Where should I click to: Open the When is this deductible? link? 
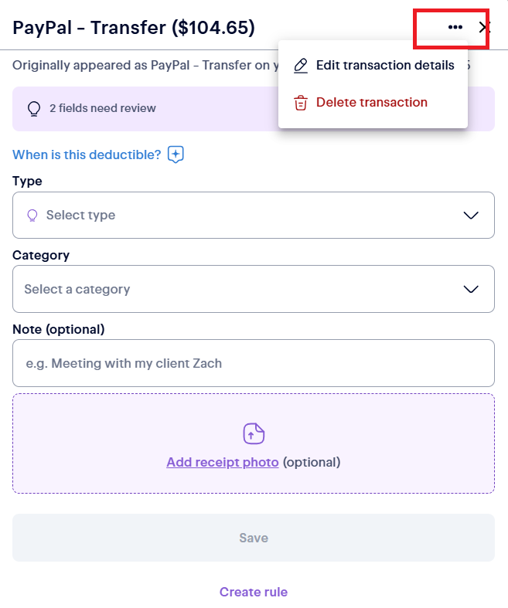(x=87, y=155)
